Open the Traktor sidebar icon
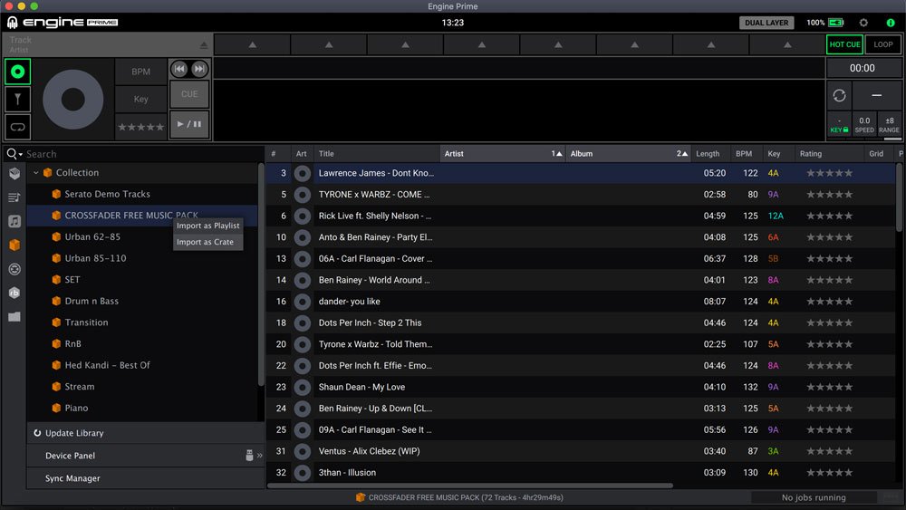Viewport: 906px width, 510px height. [x=14, y=269]
